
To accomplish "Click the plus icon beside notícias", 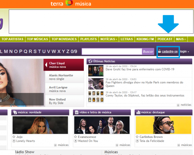I will (x=178, y=105).
